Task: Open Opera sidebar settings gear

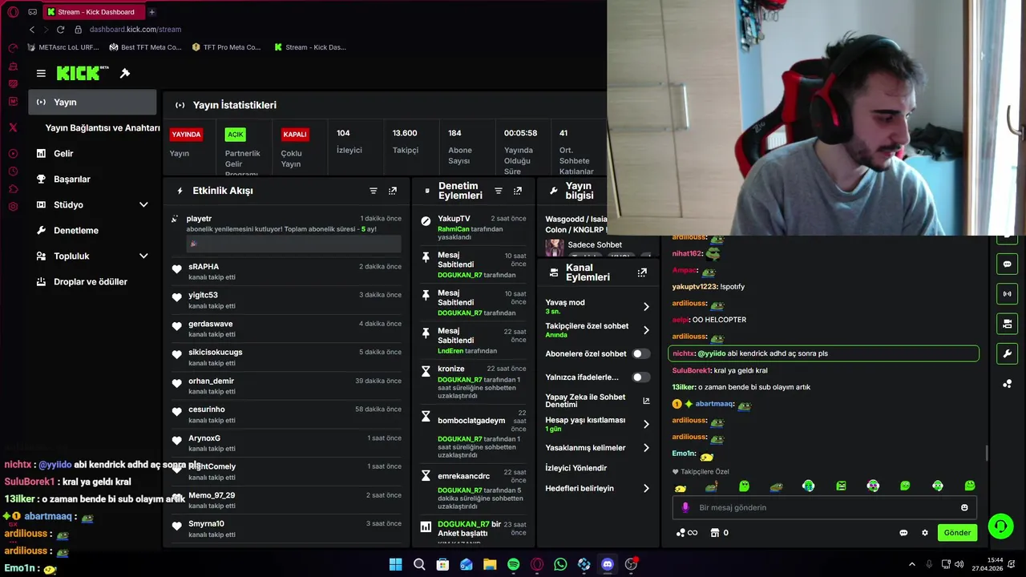Action: (13, 207)
